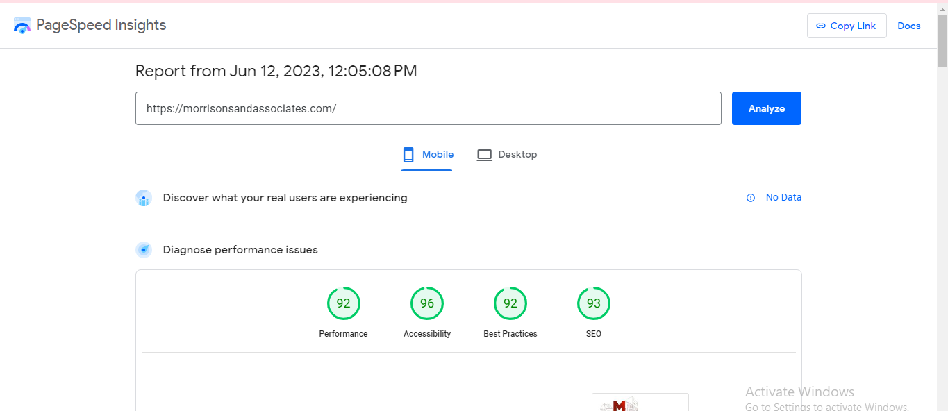Image resolution: width=948 pixels, height=411 pixels.
Task: Select the Performance score gauge showing 92
Action: (x=343, y=303)
